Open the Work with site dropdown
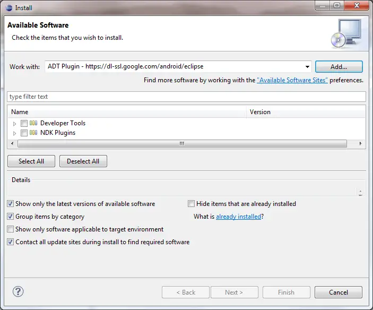 point(307,67)
